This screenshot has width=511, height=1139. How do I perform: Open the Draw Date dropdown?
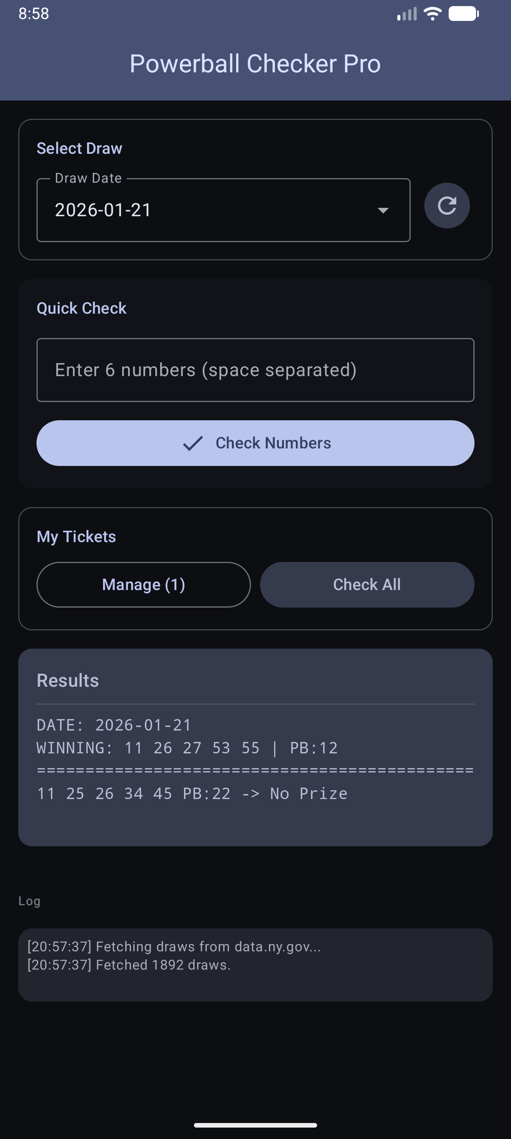click(223, 210)
